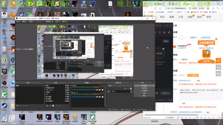Open the 直播教程 link on Douyu page

(x=193, y=37)
